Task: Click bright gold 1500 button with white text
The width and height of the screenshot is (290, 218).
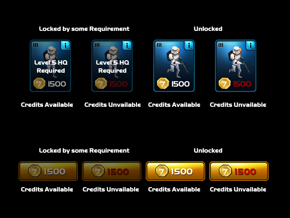Action: click(x=175, y=171)
